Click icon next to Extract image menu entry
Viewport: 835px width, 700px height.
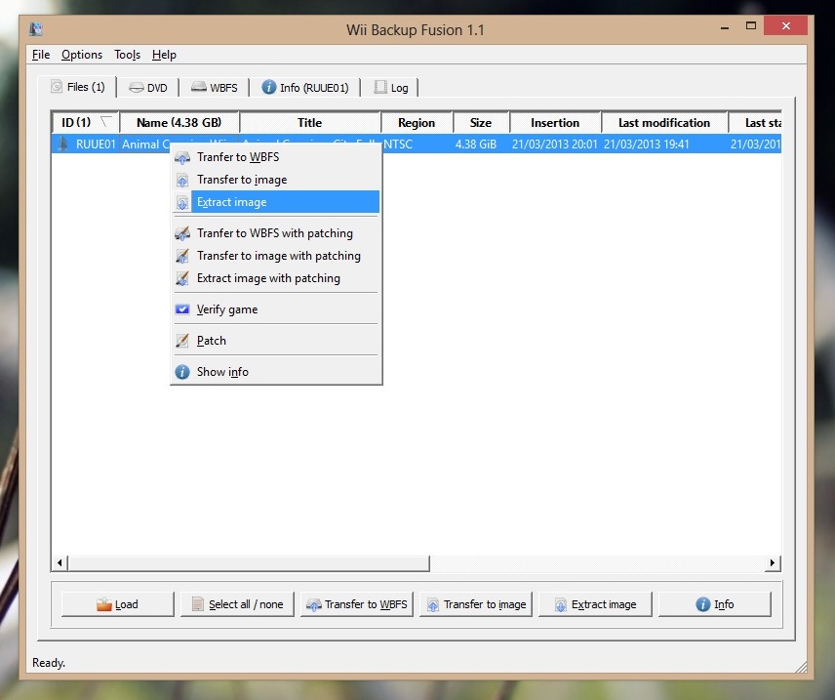tap(182, 203)
